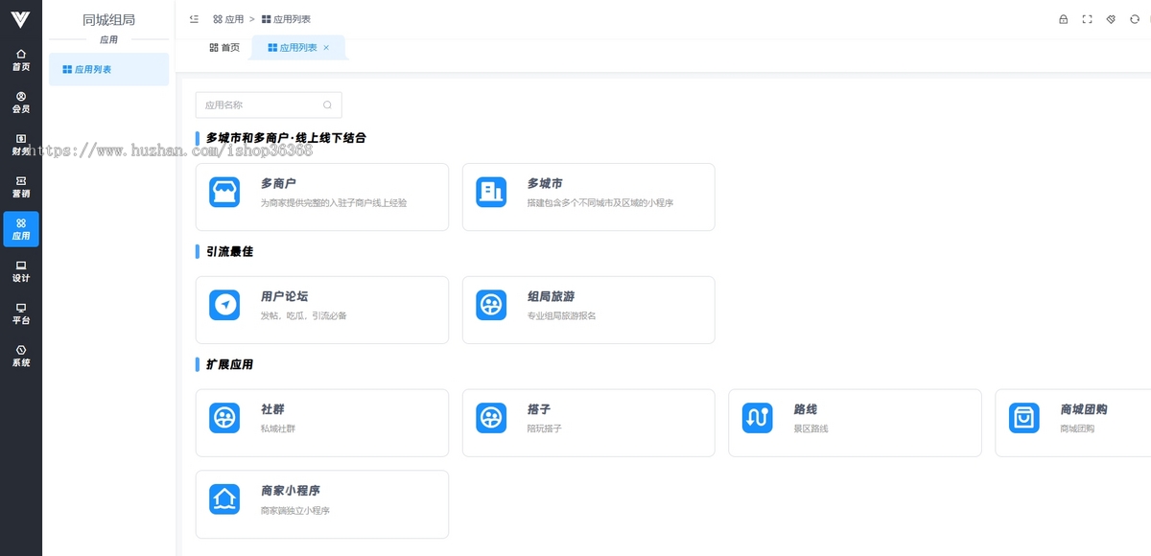The height and width of the screenshot is (556, 1151).
Task: Open the 会员 section in the sidebar
Action: point(21,103)
